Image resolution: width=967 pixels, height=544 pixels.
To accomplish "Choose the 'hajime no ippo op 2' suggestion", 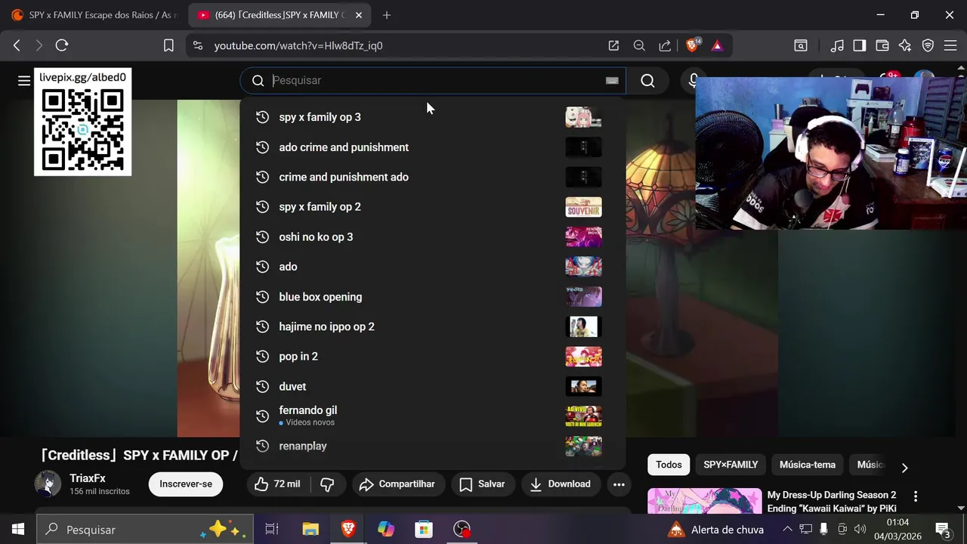I will pyautogui.click(x=432, y=326).
